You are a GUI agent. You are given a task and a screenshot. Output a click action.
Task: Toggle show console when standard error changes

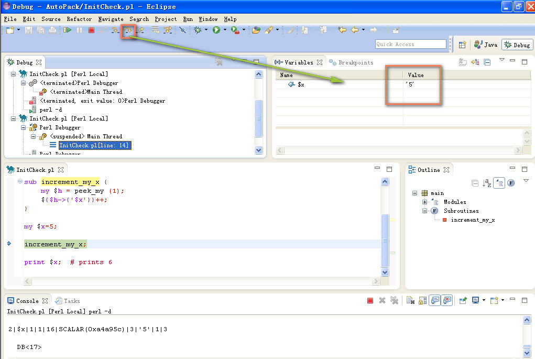click(x=447, y=300)
